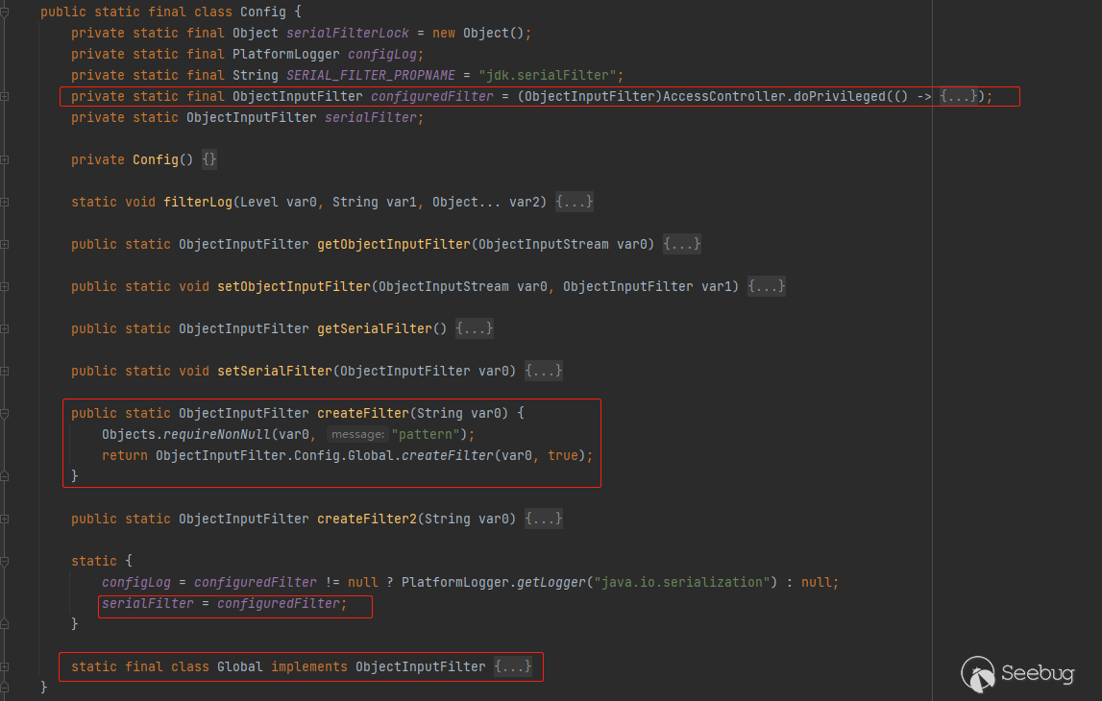This screenshot has width=1102, height=701.
Task: Click the createFilter2 method name
Action: (367, 520)
